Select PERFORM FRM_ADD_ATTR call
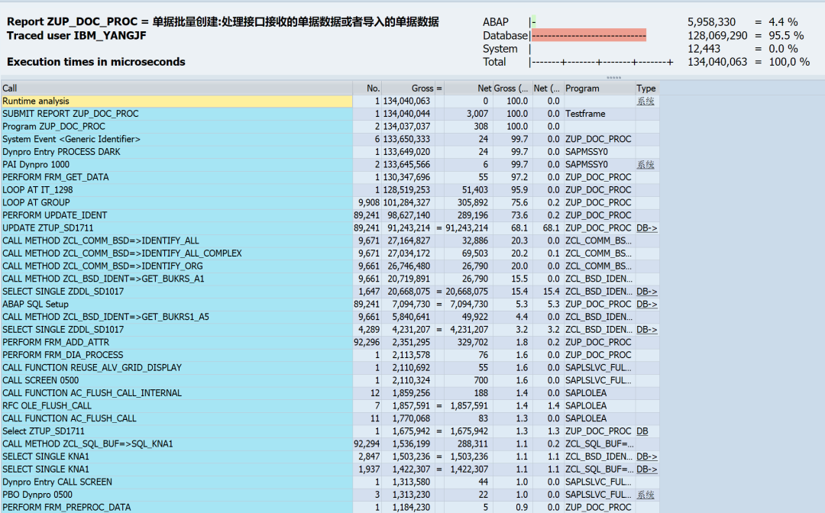This screenshot has width=825, height=513. click(x=56, y=342)
